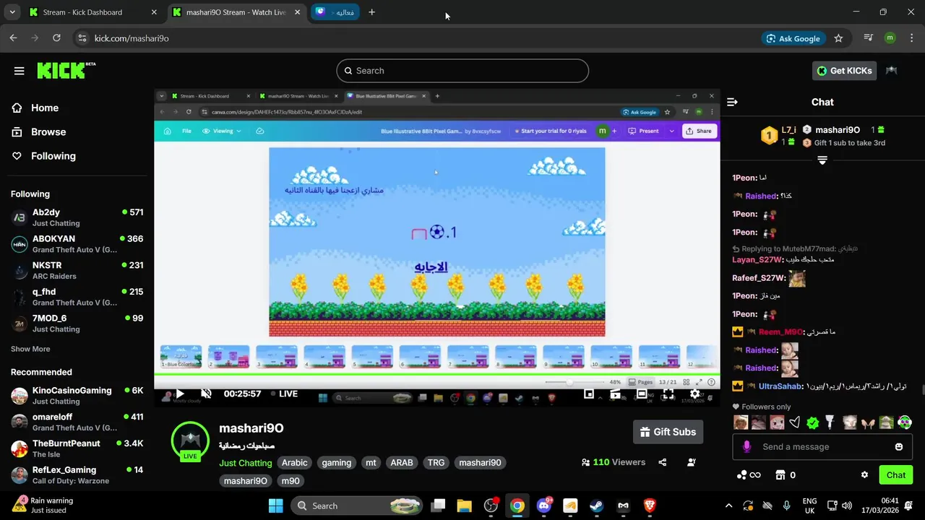Collapse the chat panel arrow icon
This screenshot has width=925, height=520.
[732, 103]
